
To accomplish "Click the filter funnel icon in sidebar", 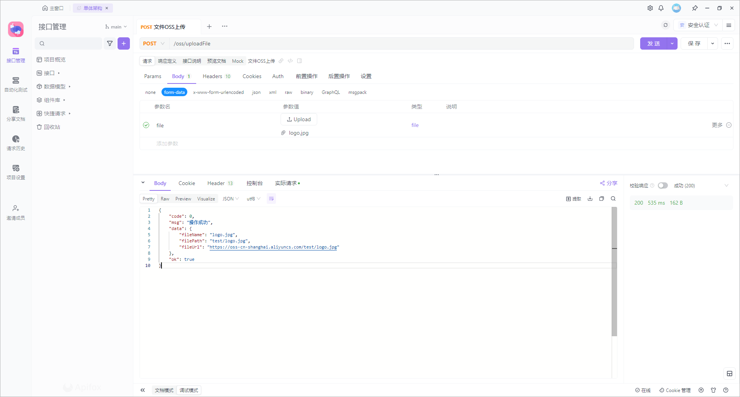I will [x=110, y=43].
